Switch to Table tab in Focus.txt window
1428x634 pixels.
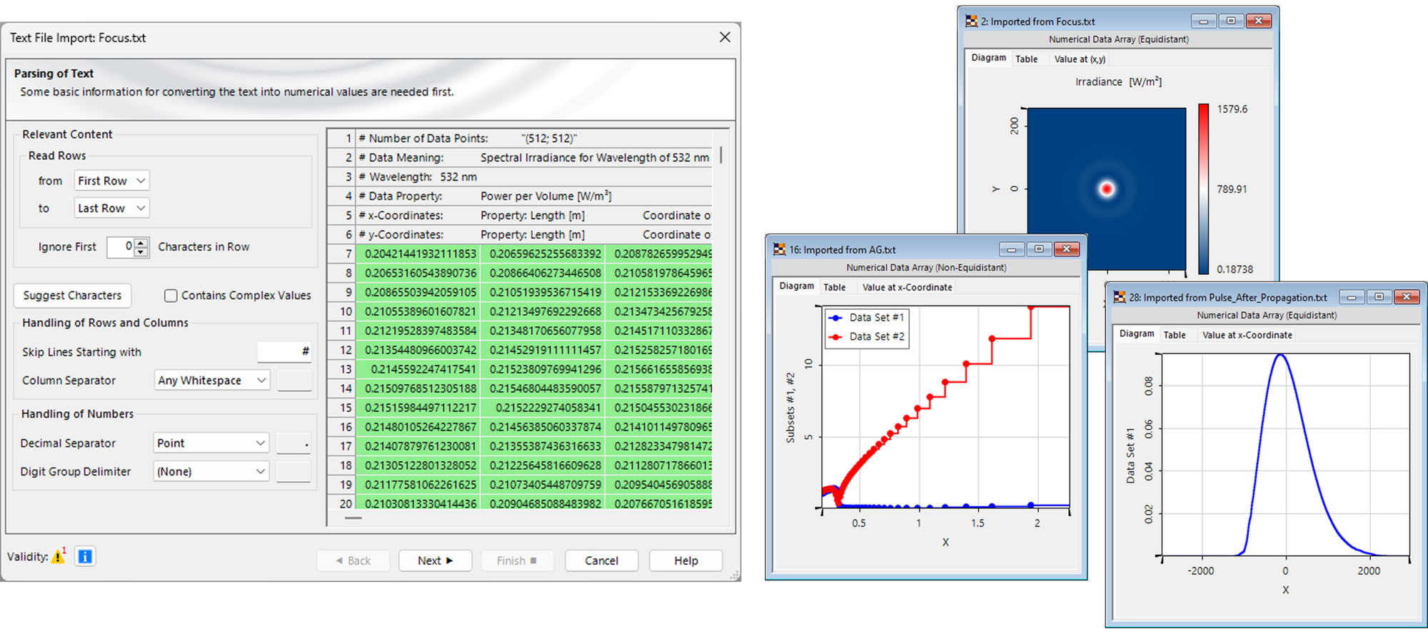click(1026, 59)
